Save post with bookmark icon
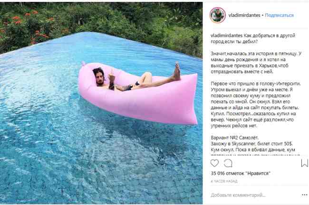Screen dimensions: 309x205 click(x=305, y=163)
